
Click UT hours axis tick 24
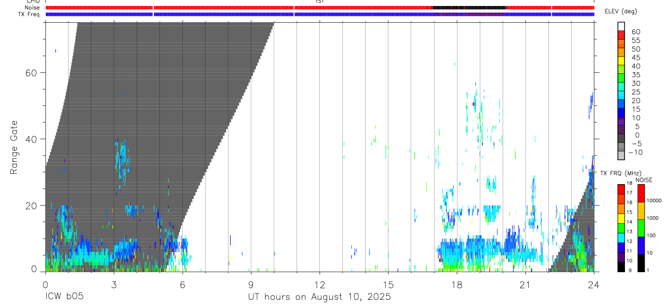[x=593, y=284]
